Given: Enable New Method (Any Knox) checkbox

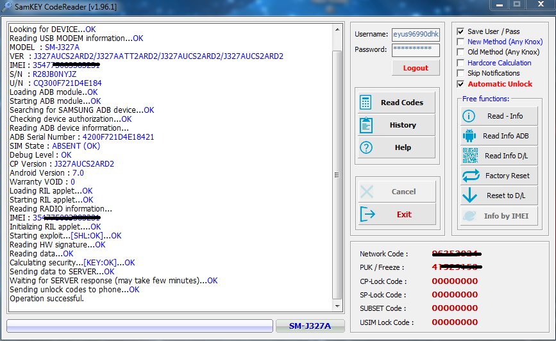Looking at the screenshot, I should [460, 42].
